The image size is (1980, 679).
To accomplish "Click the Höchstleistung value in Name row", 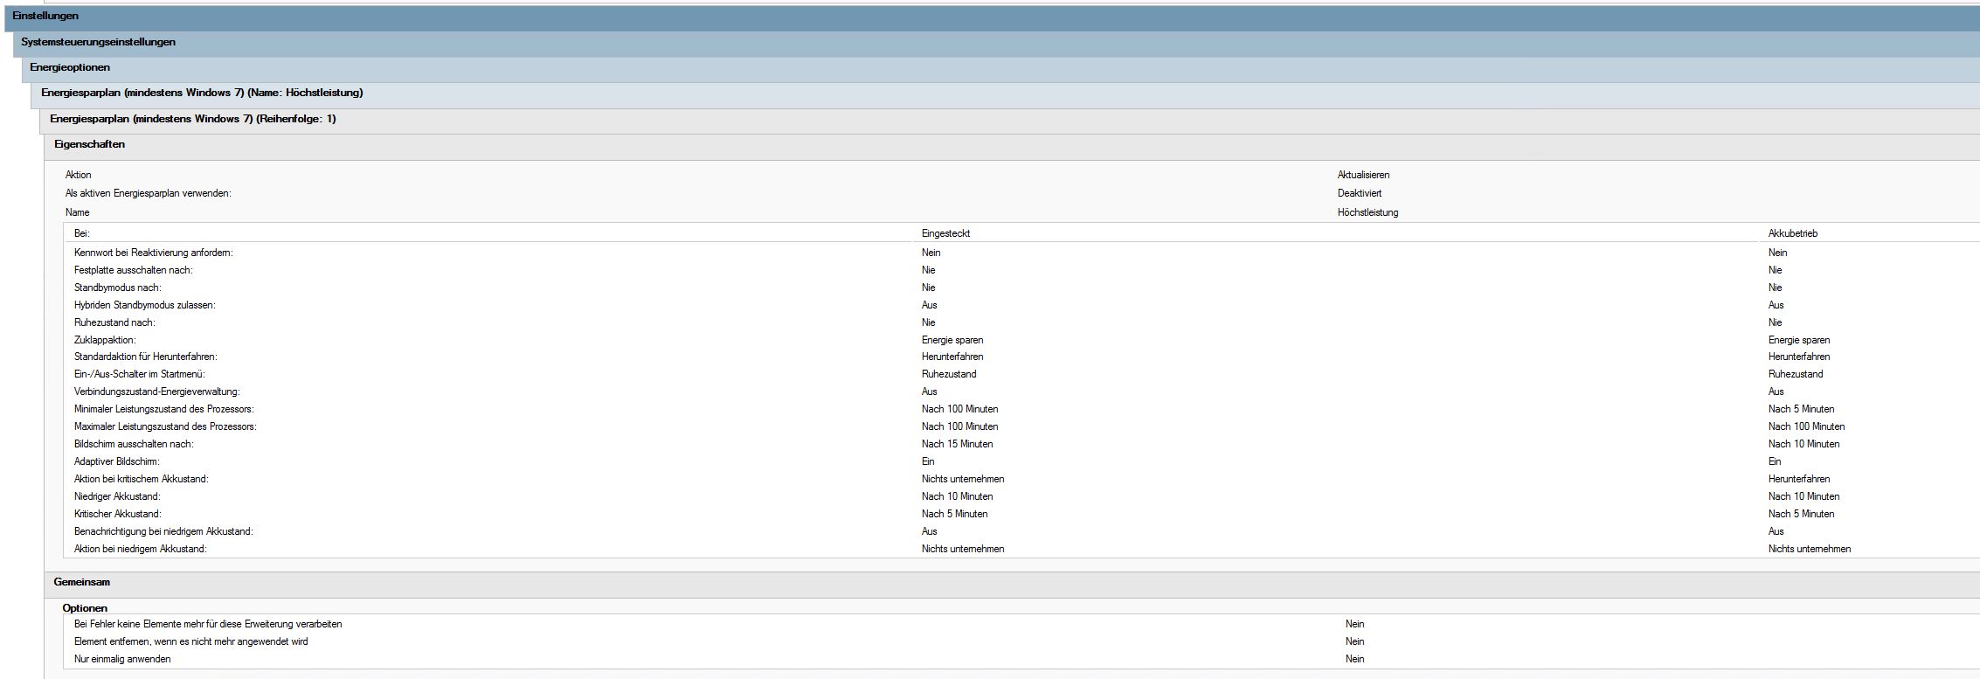I will pyautogui.click(x=1367, y=212).
